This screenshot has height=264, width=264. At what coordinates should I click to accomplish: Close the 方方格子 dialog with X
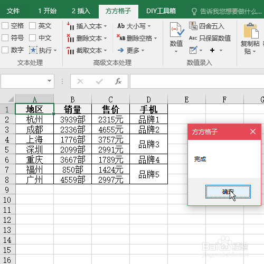pyautogui.click(x=253, y=131)
